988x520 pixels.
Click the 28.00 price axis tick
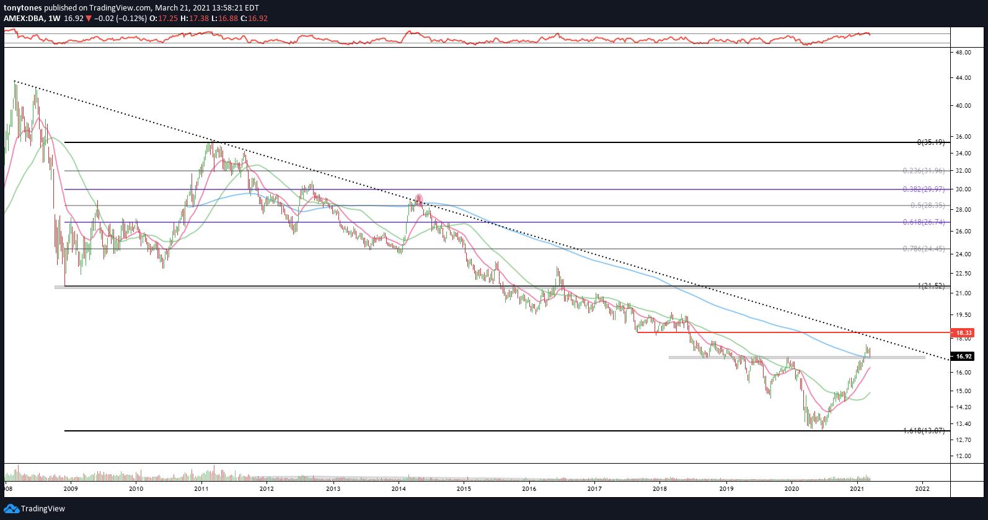coord(963,210)
